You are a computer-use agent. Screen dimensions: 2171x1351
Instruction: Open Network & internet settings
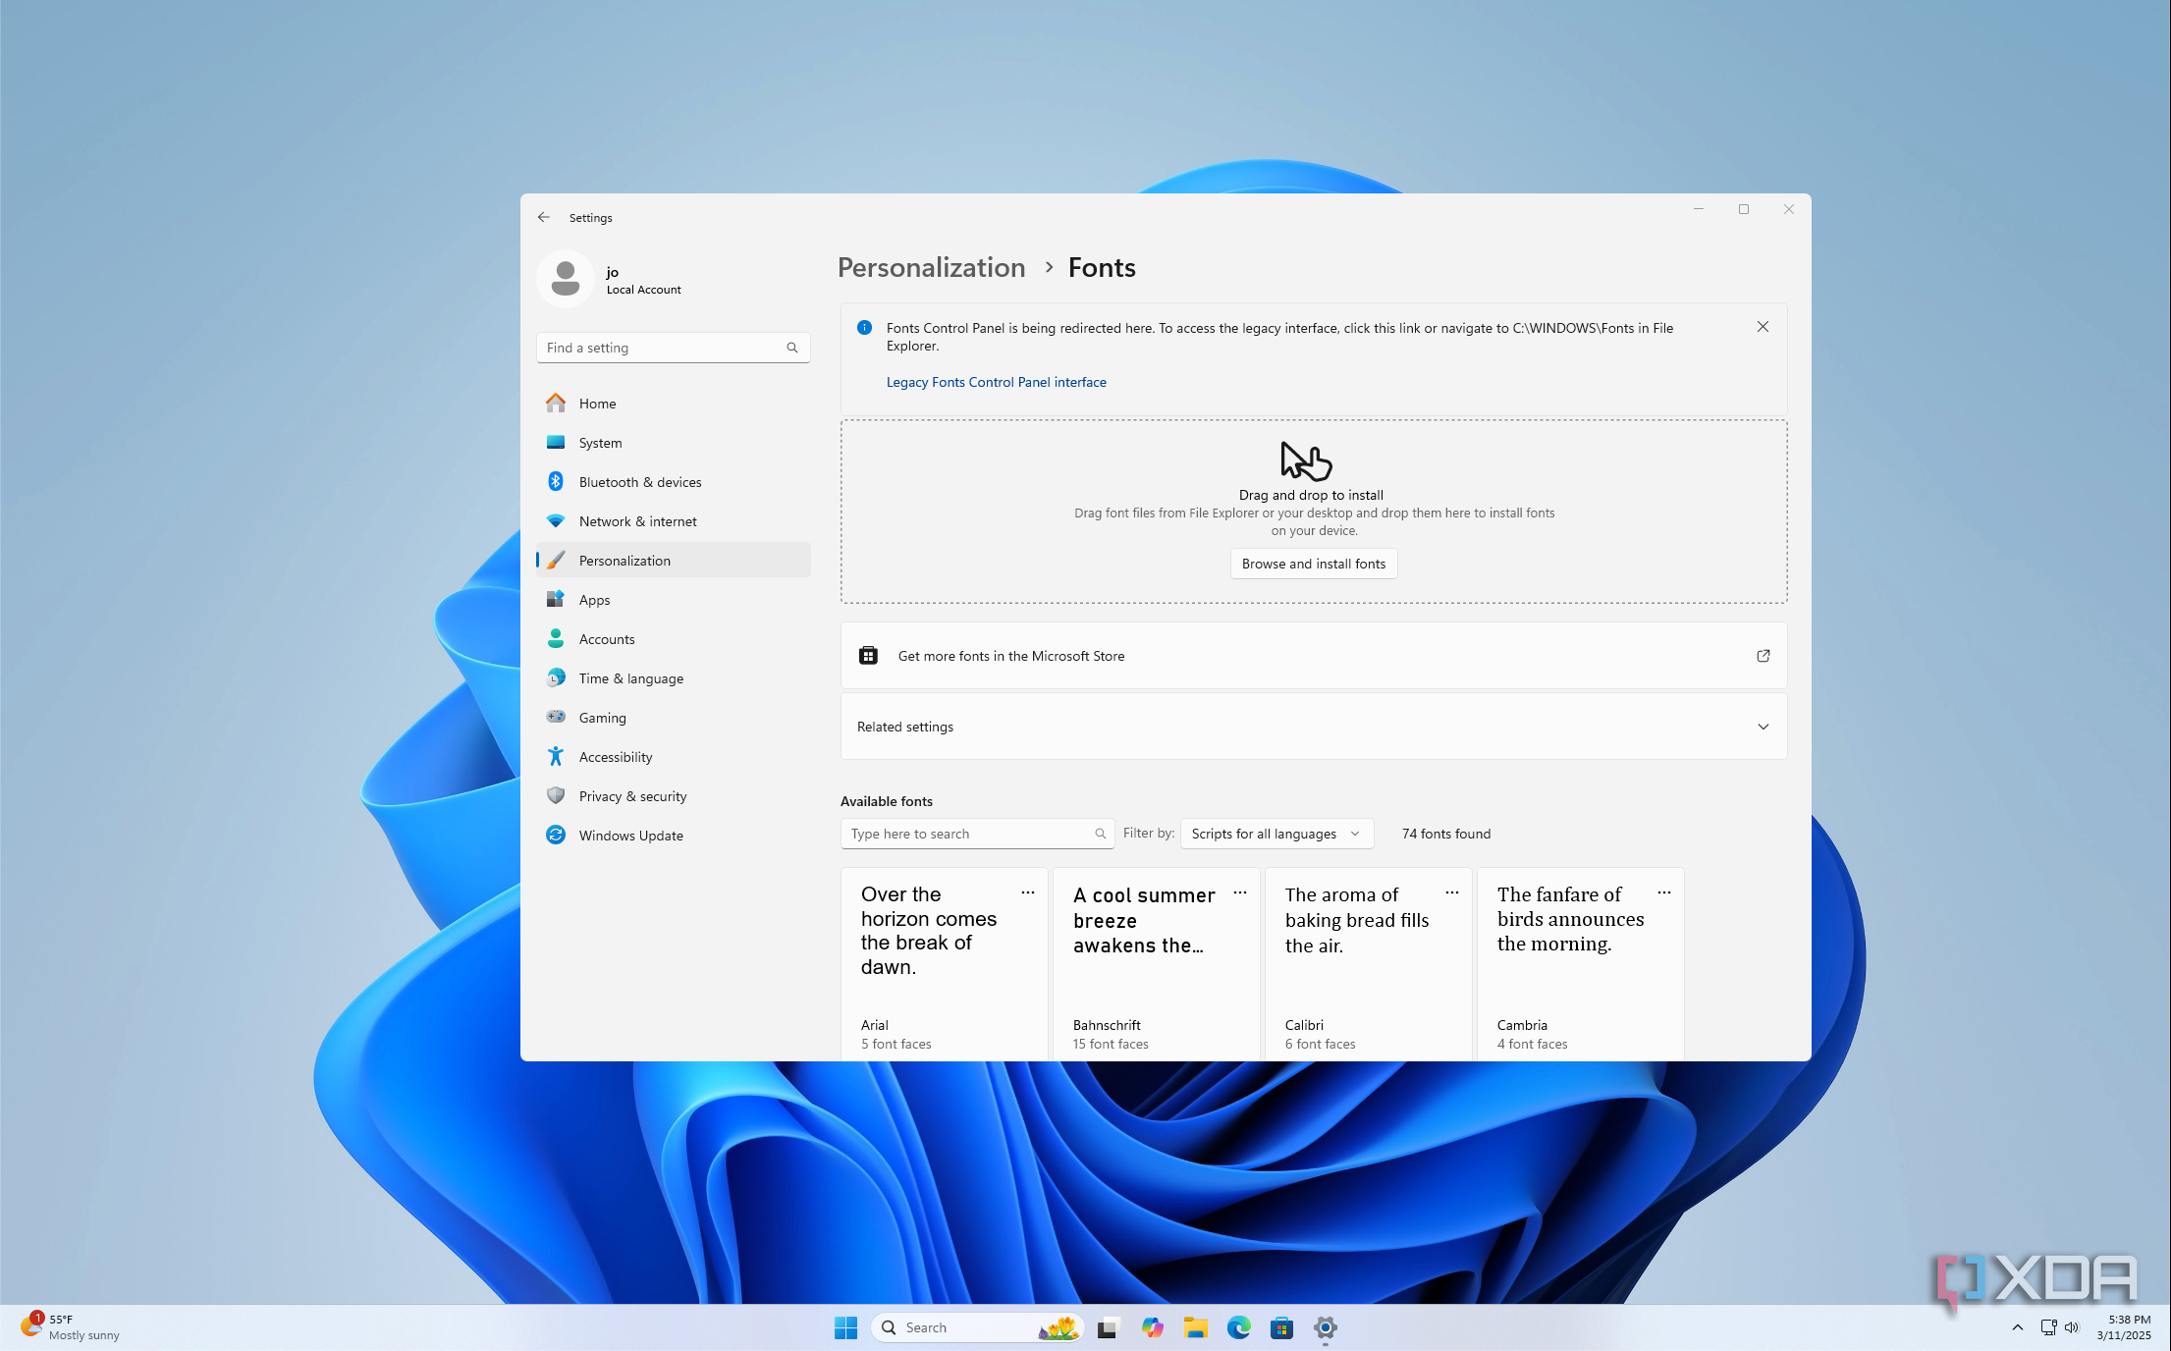(674, 521)
